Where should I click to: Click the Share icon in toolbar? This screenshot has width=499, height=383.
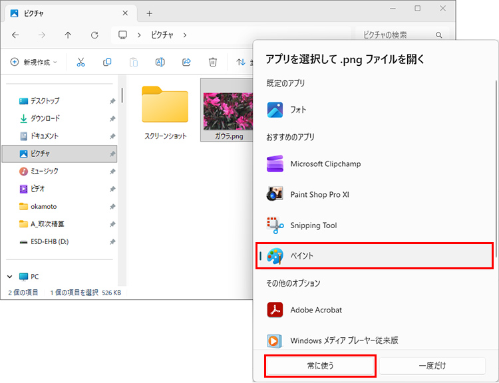(186, 62)
